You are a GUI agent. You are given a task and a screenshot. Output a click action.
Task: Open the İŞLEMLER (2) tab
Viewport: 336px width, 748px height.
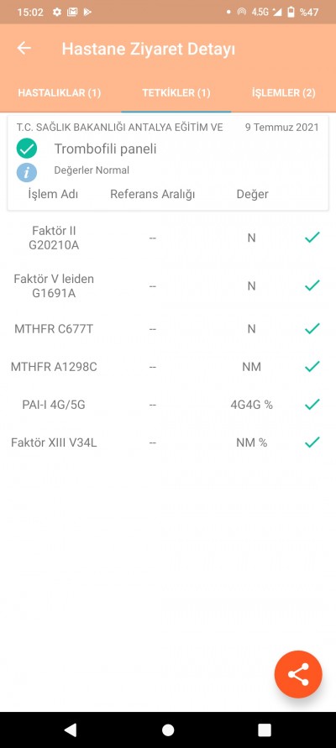coord(284,92)
